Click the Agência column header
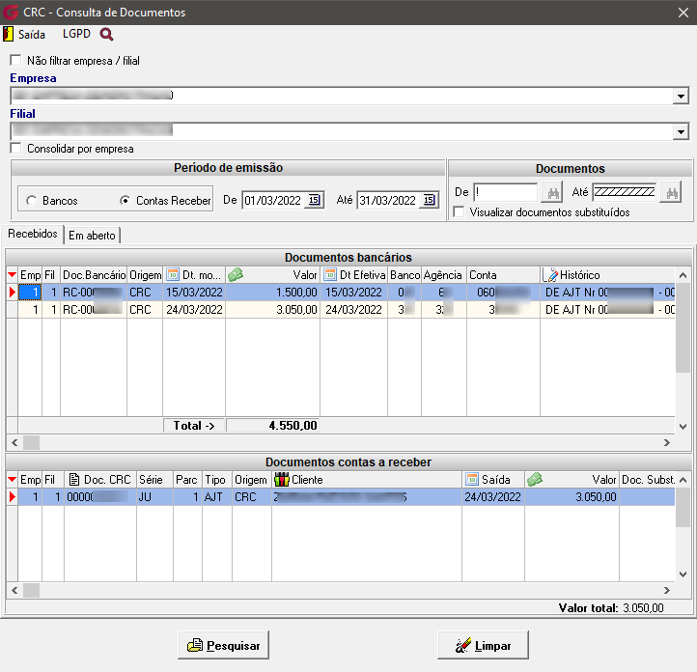 pyautogui.click(x=444, y=275)
